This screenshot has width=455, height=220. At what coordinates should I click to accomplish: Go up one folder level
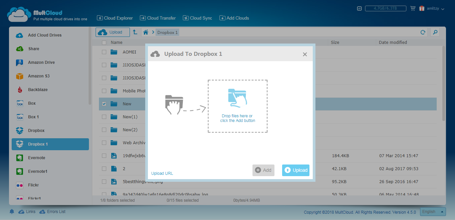click(x=135, y=32)
